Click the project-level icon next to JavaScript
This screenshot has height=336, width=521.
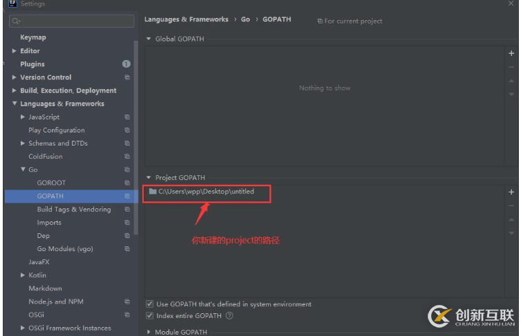tap(127, 117)
